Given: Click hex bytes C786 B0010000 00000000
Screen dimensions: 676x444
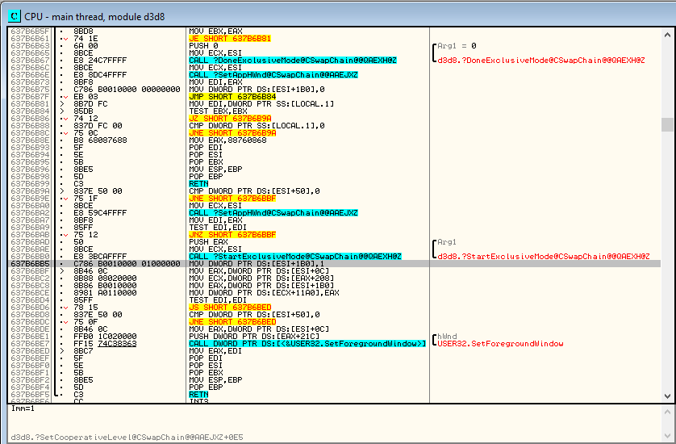Looking at the screenshot, I should coord(127,90).
